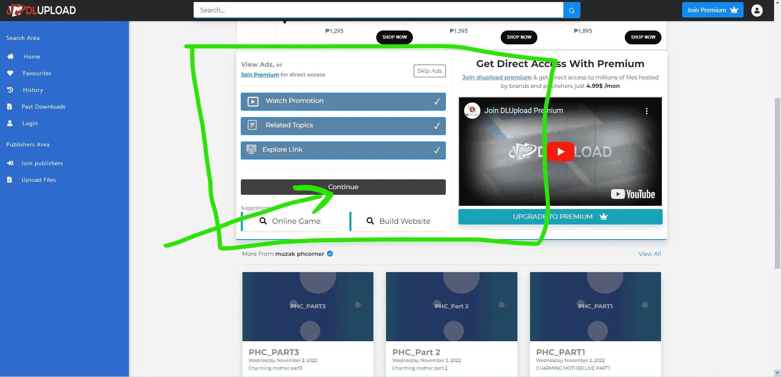The height and width of the screenshot is (377, 781).
Task: Open the PHC_PART3 thumbnail
Action: click(x=308, y=307)
